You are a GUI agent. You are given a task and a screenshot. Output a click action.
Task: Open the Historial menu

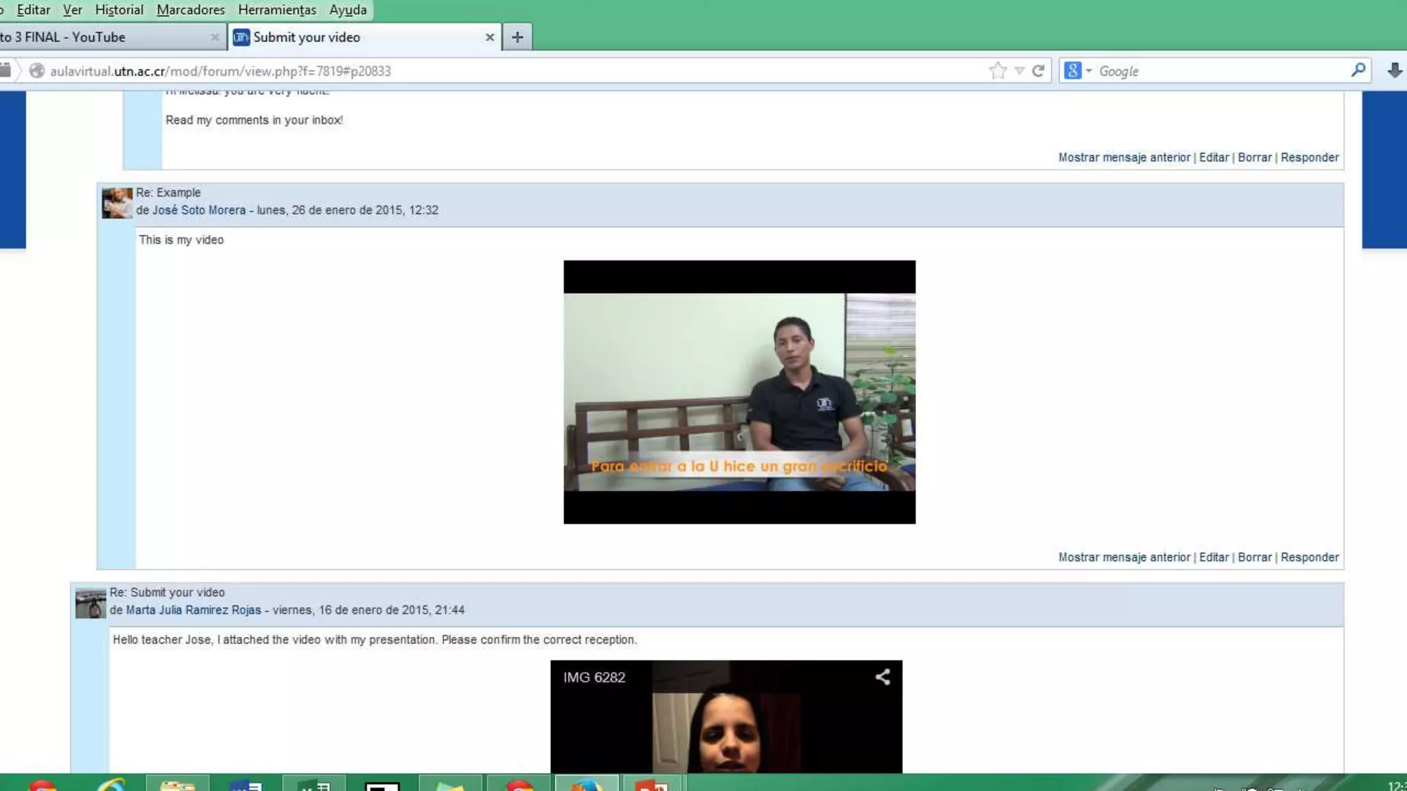point(119,10)
